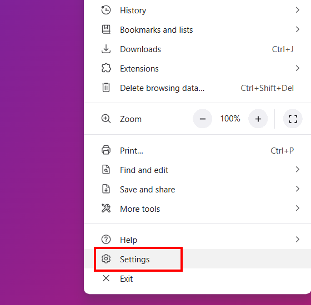Open the History menu item
The height and width of the screenshot is (305, 311).
[x=197, y=10]
